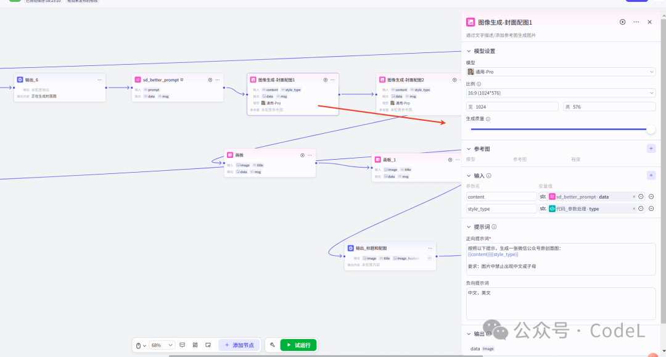Select the 图像生成-封面配图2 node title
Screen dimensions: 666x357
[405, 80]
